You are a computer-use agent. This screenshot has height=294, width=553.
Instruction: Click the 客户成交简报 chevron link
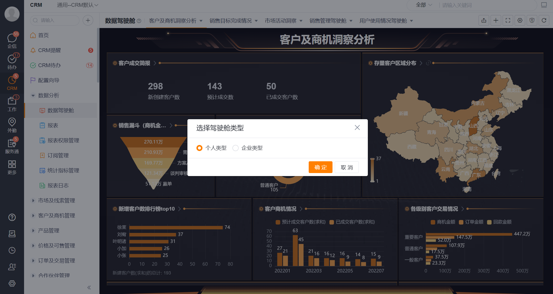point(155,63)
